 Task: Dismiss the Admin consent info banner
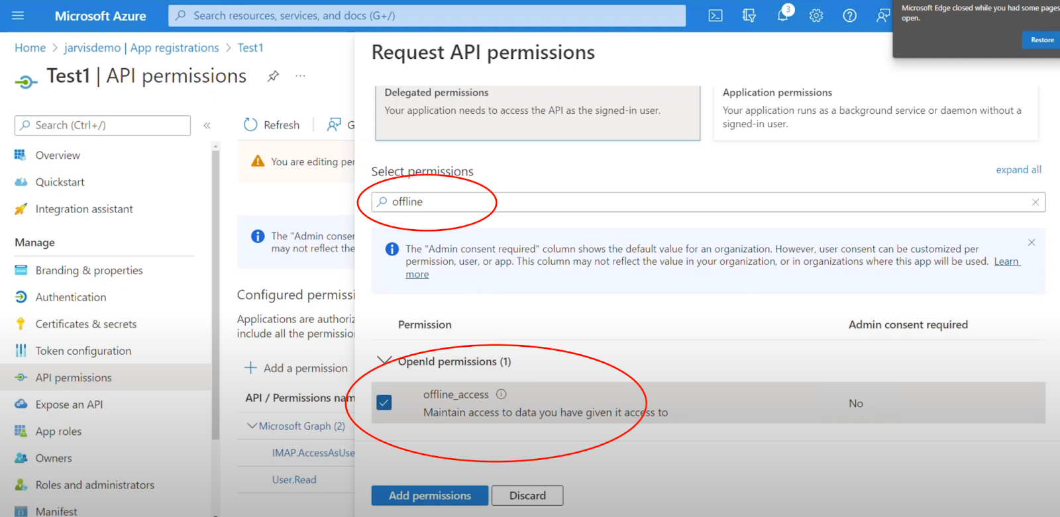coord(1032,242)
